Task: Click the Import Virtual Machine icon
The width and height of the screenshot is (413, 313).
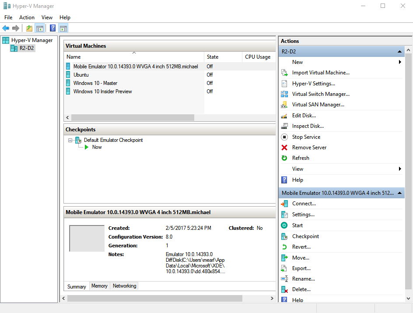Action: point(284,73)
